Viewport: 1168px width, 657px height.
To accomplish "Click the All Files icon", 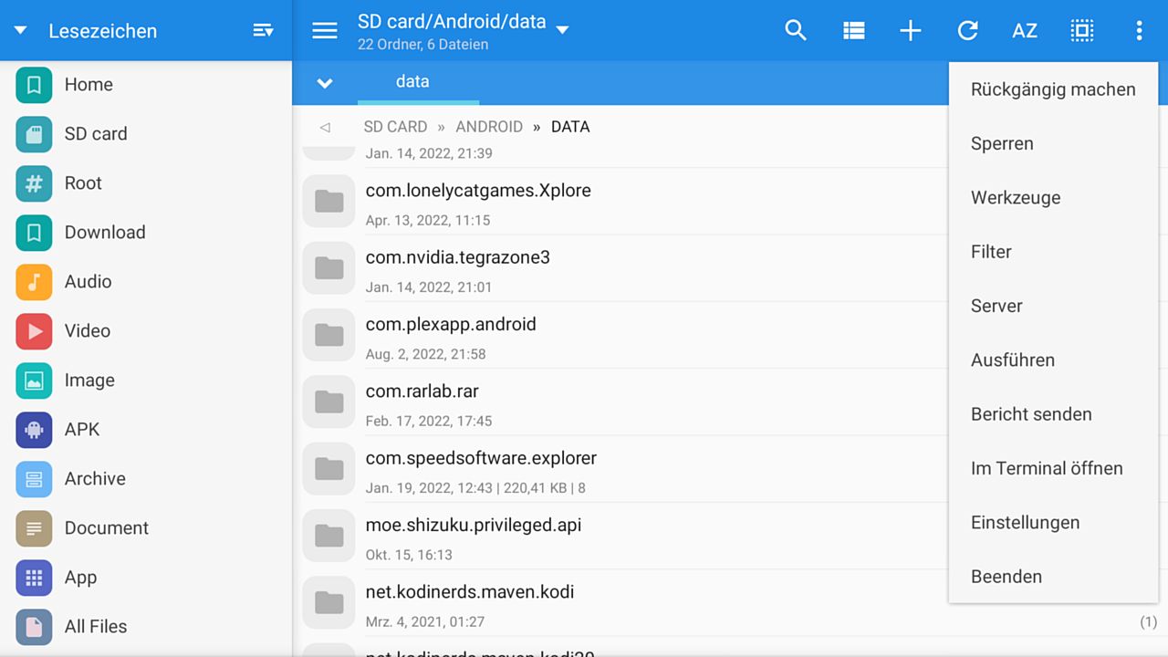I will click(x=34, y=627).
